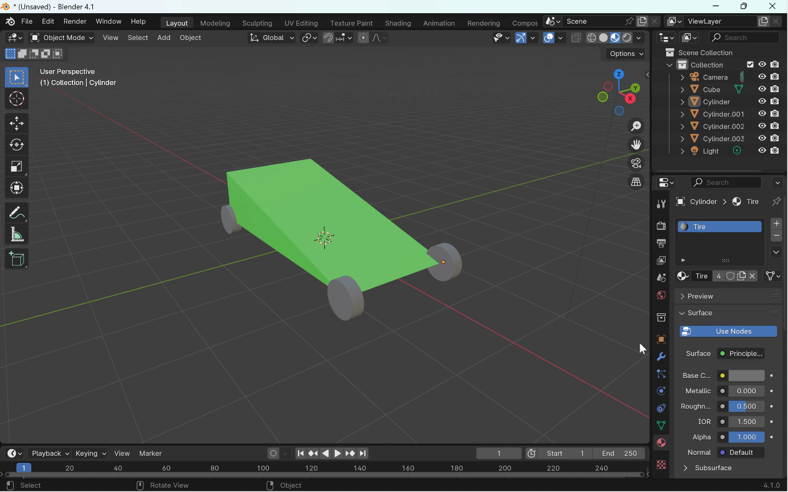Disable Light in renders
The width and height of the screenshot is (788, 492).
(x=775, y=151)
